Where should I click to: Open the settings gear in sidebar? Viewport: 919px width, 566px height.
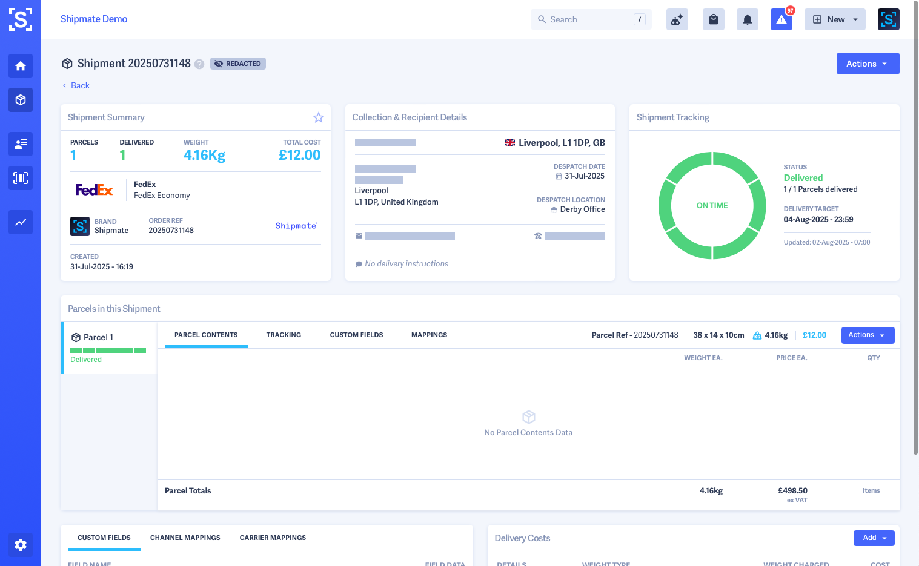point(21,545)
